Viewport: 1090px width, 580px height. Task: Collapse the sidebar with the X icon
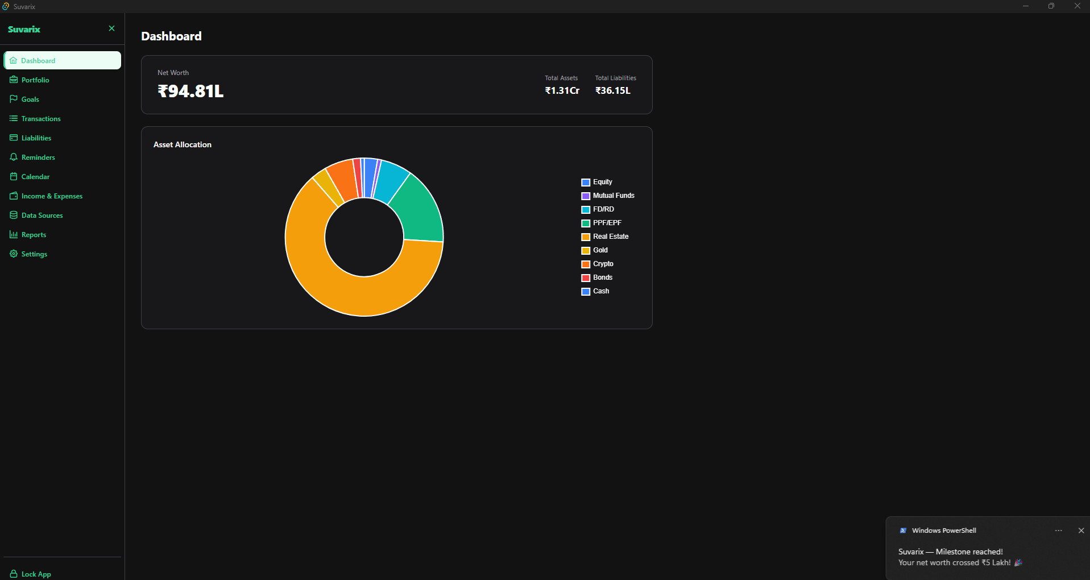coord(111,28)
